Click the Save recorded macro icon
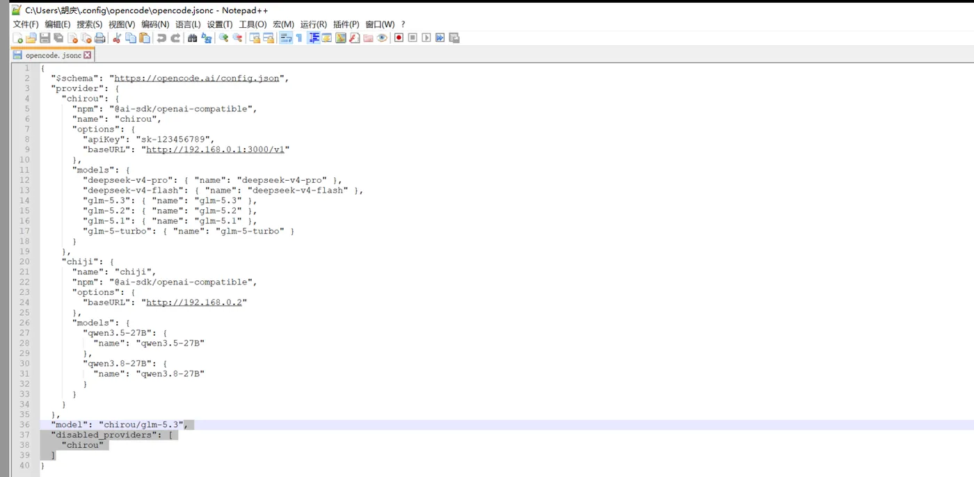 (x=454, y=38)
